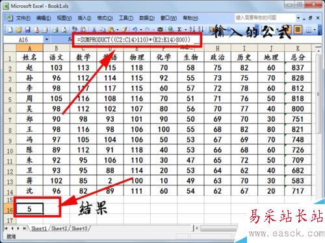Open the Paste options dropdown arrow
Image resolution: width=325 pixels, height=243 pixels.
pyautogui.click(x=118, y=29)
